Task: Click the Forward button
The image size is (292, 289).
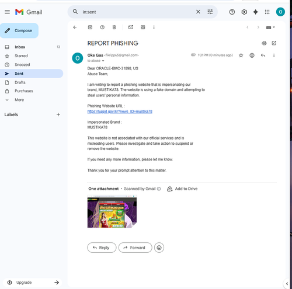Action: 135,248
